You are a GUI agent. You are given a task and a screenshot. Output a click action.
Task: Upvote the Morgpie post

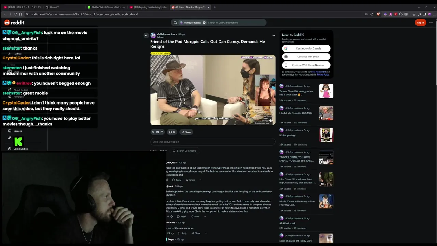coord(153,132)
